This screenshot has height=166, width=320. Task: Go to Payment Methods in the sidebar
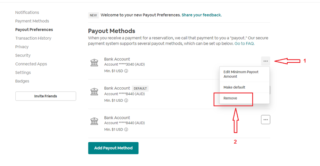point(32,21)
